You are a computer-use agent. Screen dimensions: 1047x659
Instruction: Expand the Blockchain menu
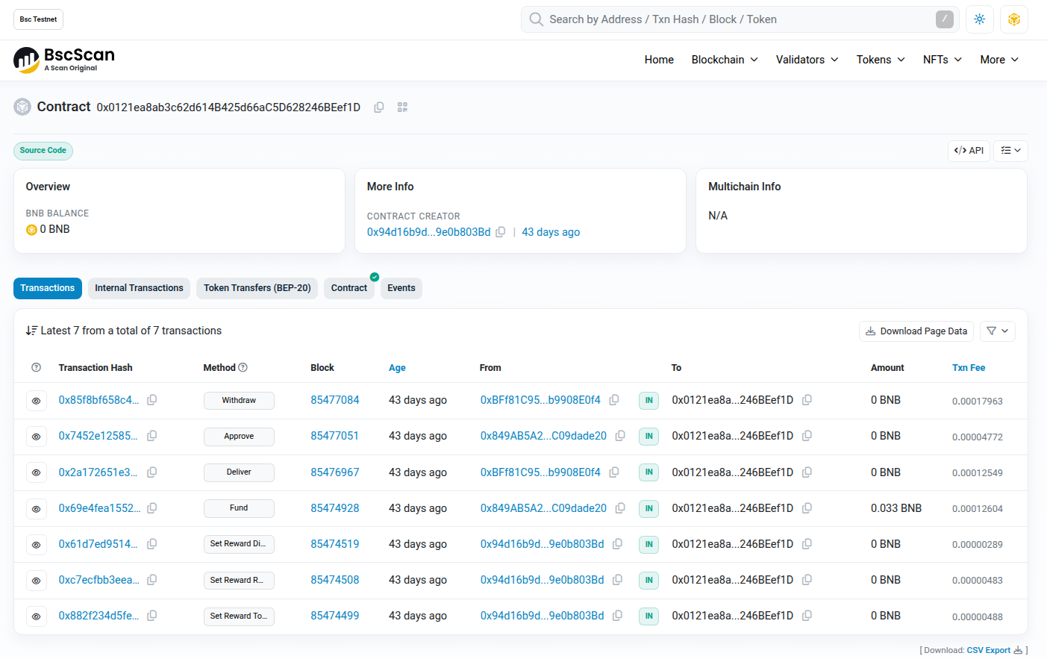(x=725, y=60)
